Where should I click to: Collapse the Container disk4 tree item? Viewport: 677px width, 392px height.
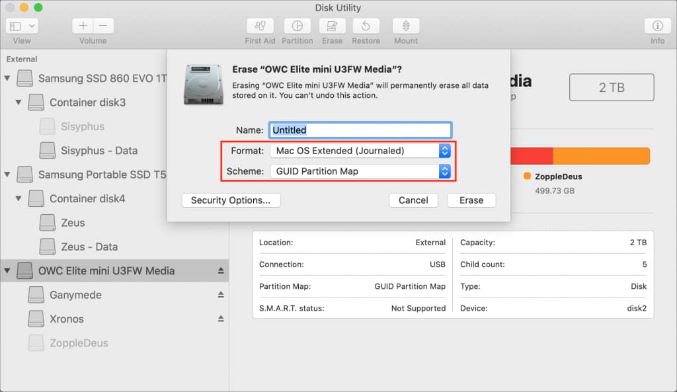point(19,199)
